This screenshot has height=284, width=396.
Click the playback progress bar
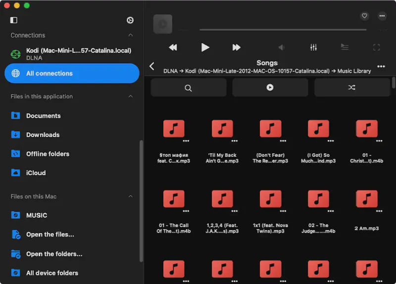click(x=283, y=30)
